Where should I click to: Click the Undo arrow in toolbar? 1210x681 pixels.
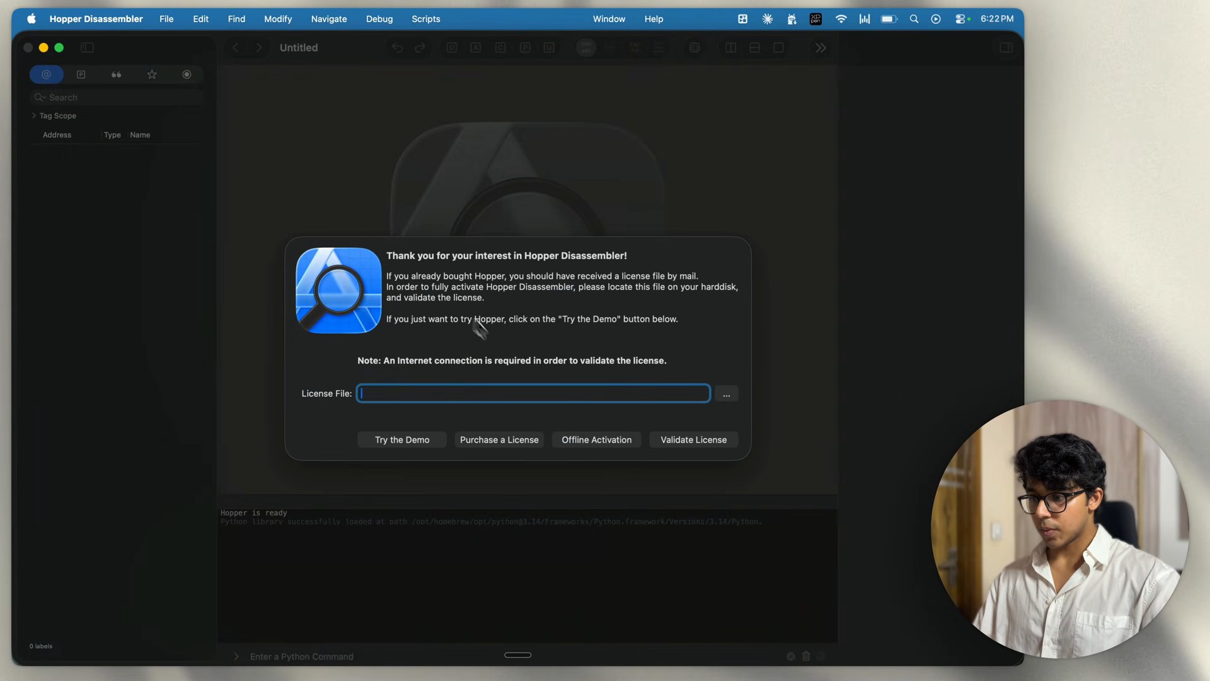(x=397, y=47)
